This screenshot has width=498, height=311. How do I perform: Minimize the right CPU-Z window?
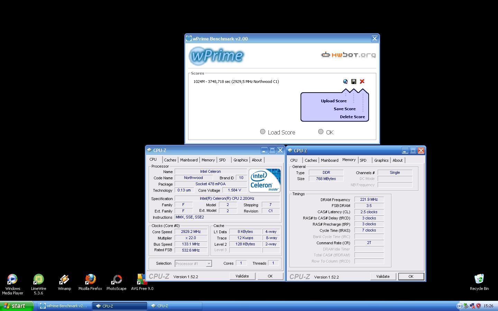(405, 151)
